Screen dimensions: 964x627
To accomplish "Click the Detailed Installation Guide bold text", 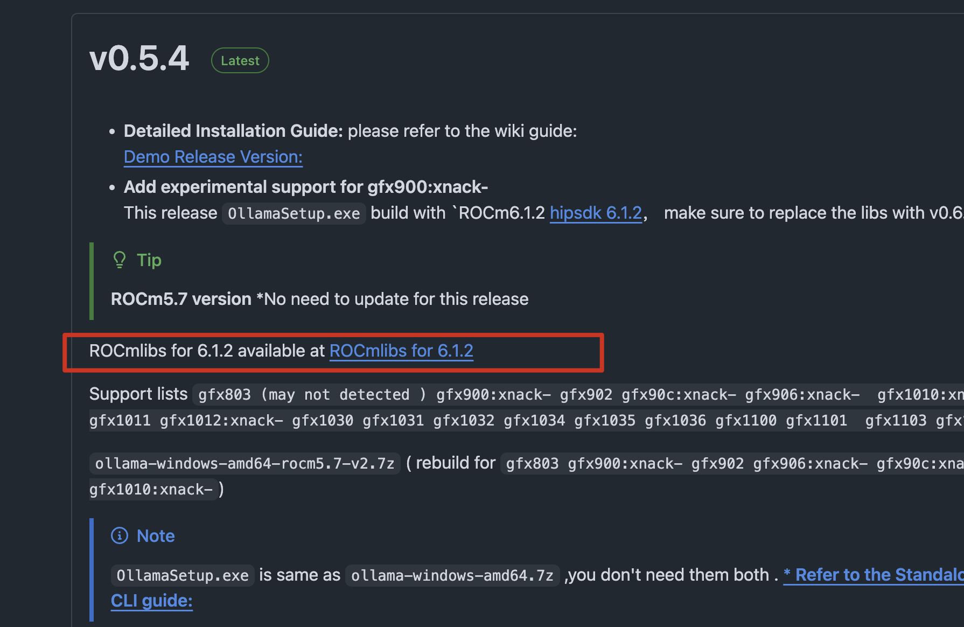I will tap(233, 131).
